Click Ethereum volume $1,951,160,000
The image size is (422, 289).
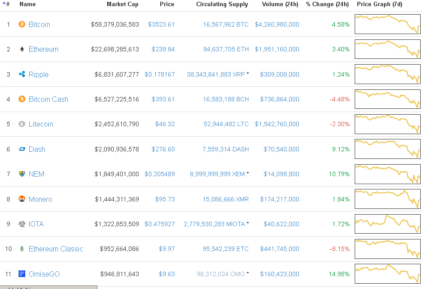[277, 49]
